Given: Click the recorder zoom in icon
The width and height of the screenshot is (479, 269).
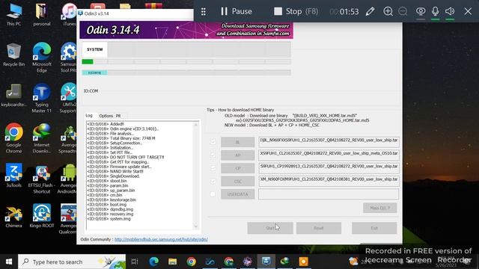Looking at the screenshot, I should coord(388,12).
